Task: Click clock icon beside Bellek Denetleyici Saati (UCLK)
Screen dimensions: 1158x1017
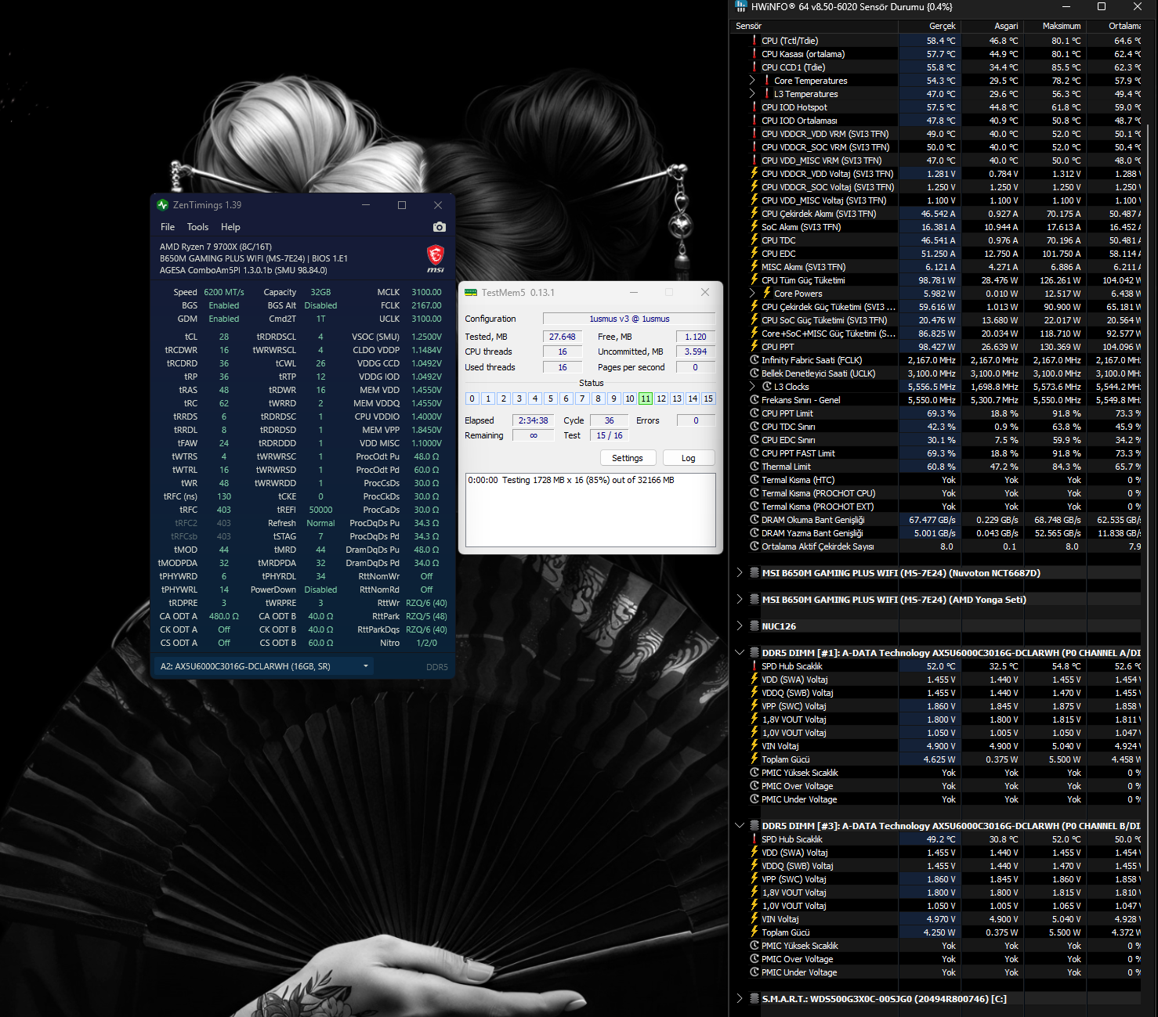Action: click(x=755, y=373)
